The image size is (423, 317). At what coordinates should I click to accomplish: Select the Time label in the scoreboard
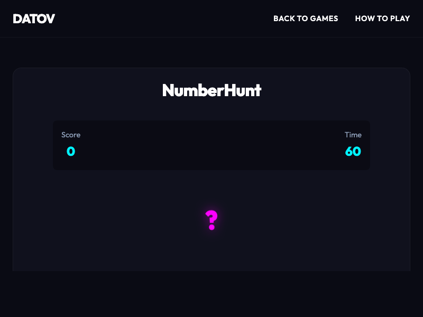(353, 135)
